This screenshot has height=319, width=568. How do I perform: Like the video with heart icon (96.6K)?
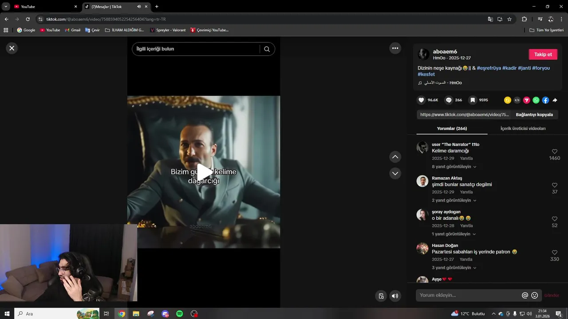pos(421,100)
